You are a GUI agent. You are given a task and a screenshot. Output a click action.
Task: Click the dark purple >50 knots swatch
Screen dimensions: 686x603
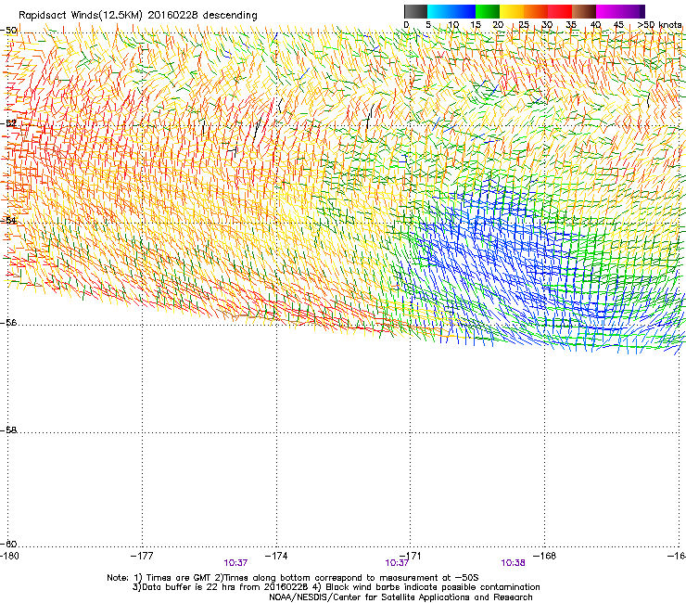[642, 11]
